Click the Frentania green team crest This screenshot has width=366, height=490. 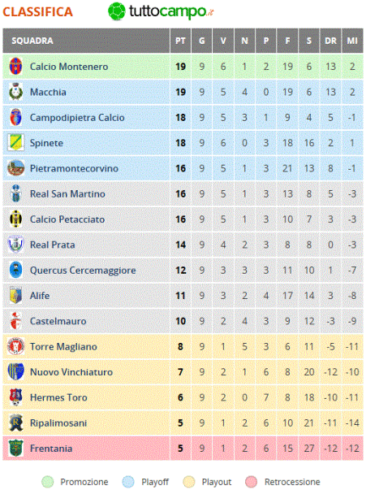point(15,448)
